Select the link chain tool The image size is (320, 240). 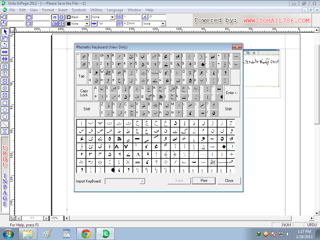click(x=5, y=52)
